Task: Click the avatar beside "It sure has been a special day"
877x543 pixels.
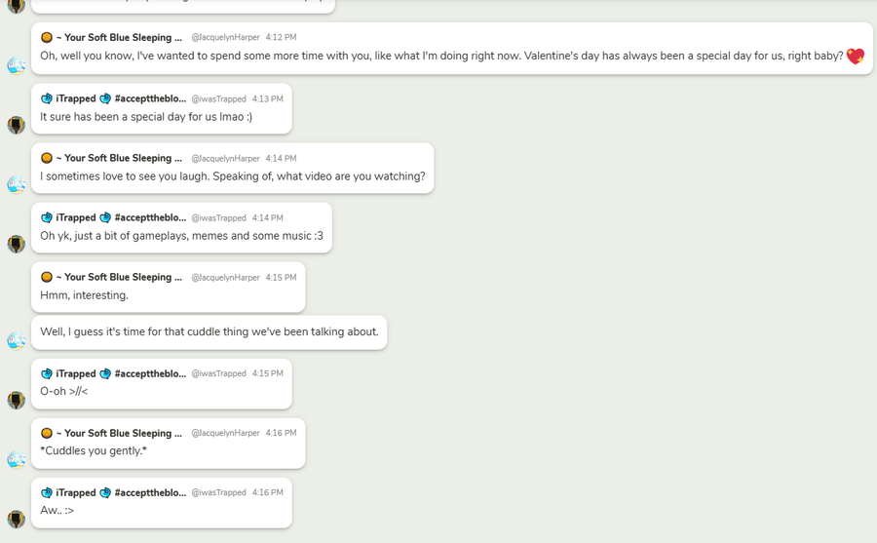Action: click(17, 125)
